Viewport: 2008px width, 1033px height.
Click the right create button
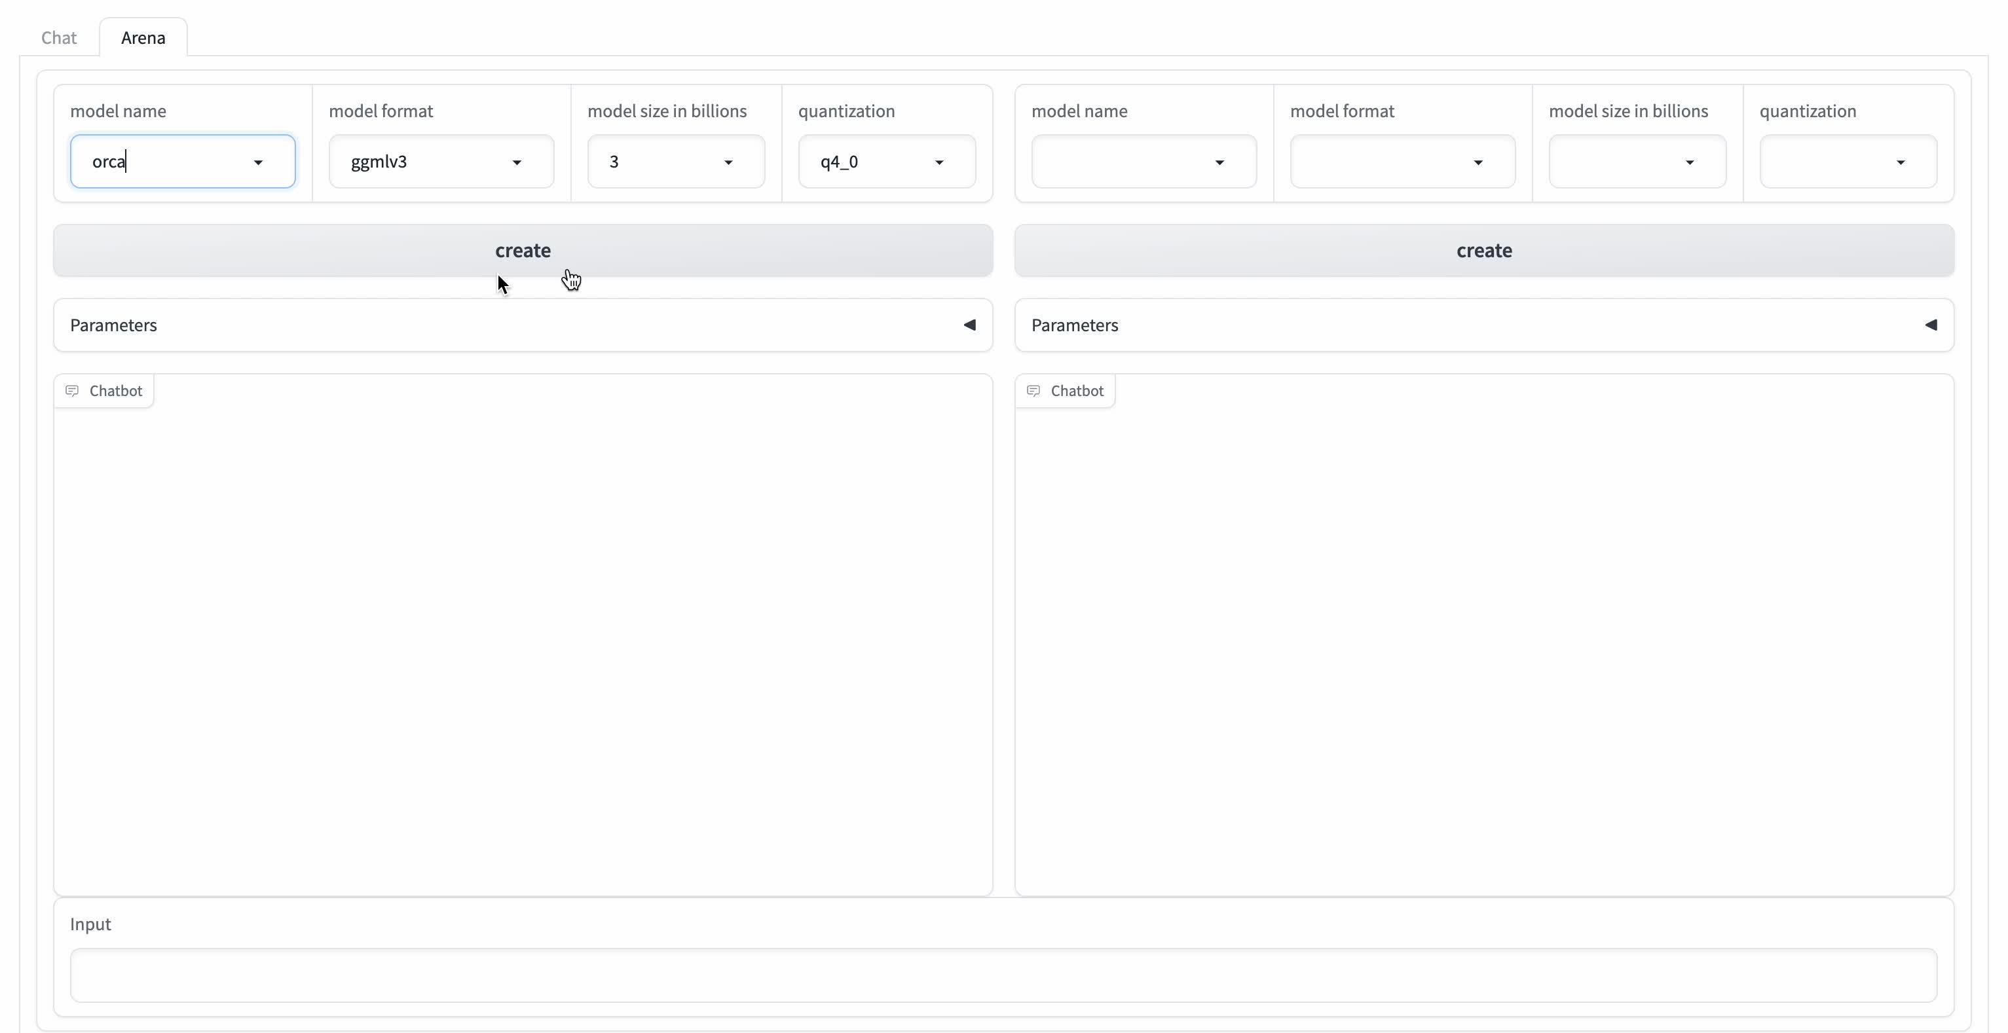pyautogui.click(x=1484, y=250)
